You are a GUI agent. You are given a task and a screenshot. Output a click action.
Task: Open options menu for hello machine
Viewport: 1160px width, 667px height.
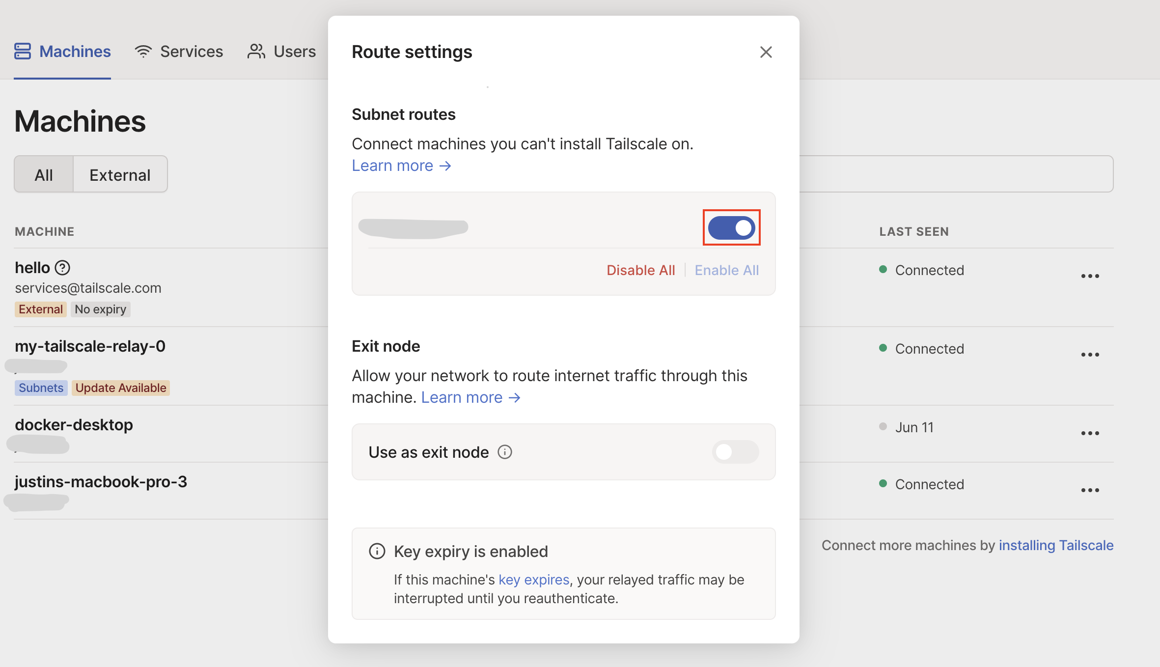click(x=1090, y=276)
